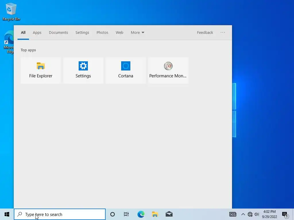Open Settings tile in Top apps
Screen dimensions: 294x220
[83, 70]
